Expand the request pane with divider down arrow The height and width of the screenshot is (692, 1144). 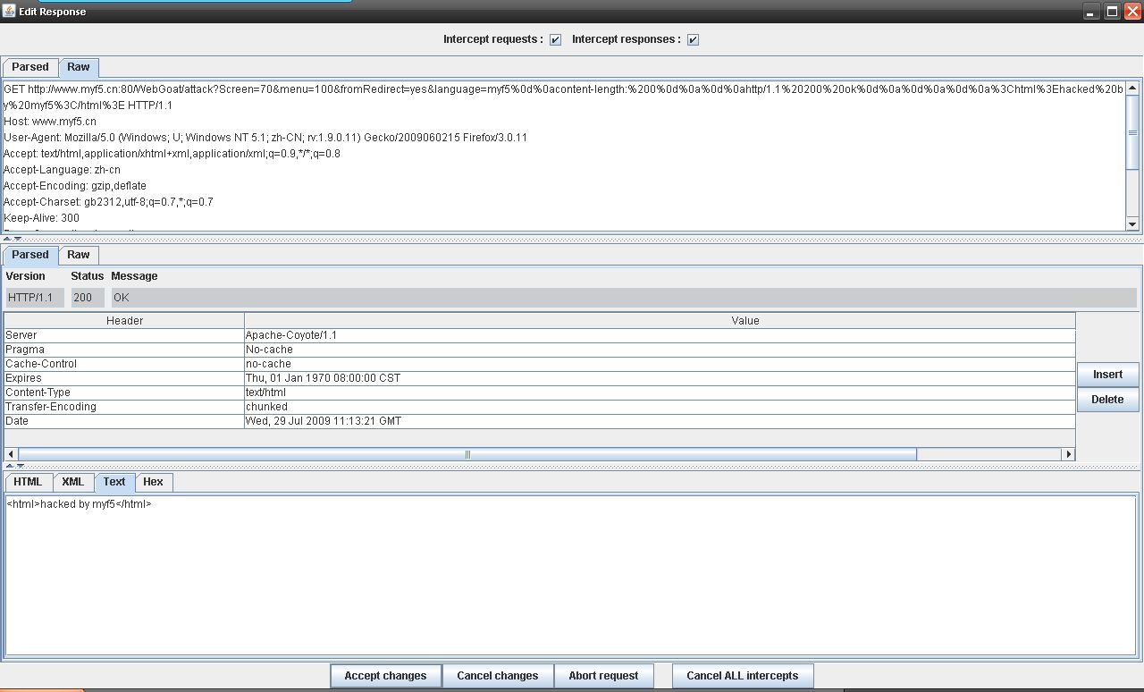(17, 239)
